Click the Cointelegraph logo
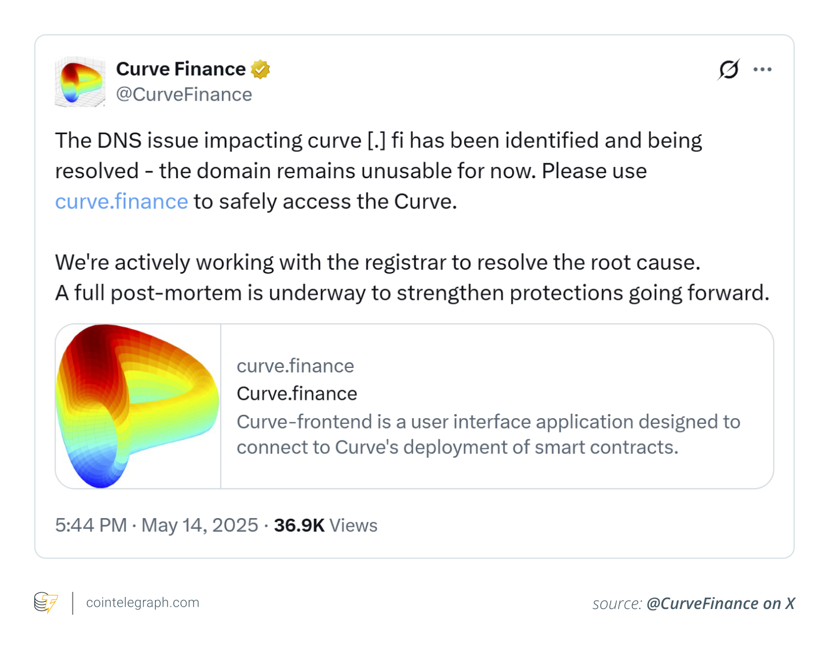The width and height of the screenshot is (829, 649). click(46, 602)
